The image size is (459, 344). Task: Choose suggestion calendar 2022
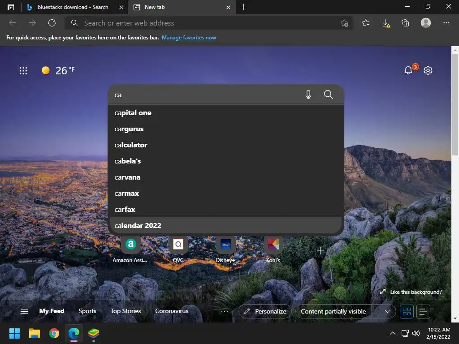226,225
